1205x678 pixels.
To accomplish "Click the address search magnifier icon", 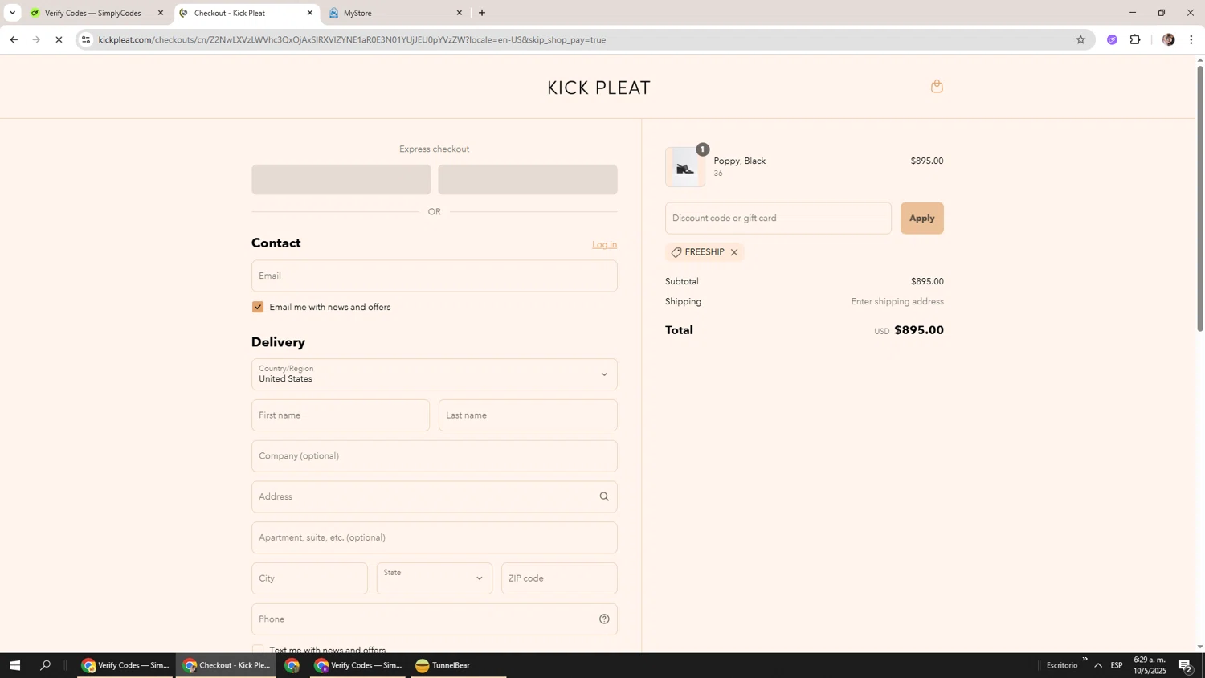I will 604,496.
